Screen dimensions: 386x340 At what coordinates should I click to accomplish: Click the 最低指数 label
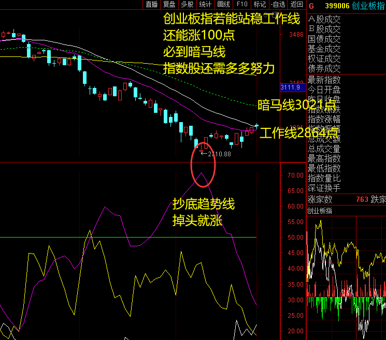click(x=324, y=168)
